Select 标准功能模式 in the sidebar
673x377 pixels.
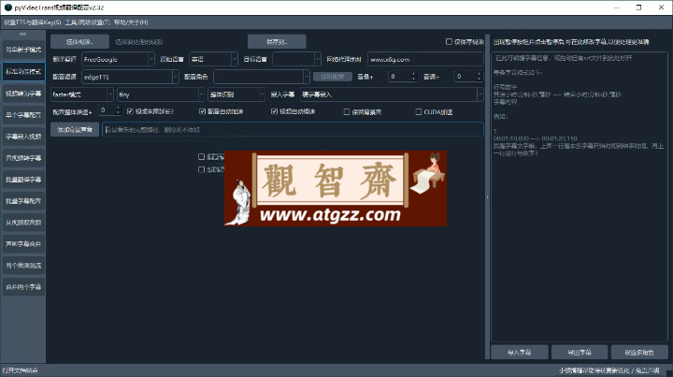23,71
